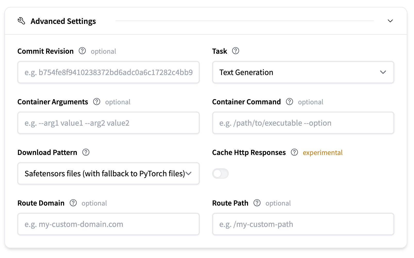Select the Route Domain input box
The height and width of the screenshot is (258, 414).
[108, 224]
